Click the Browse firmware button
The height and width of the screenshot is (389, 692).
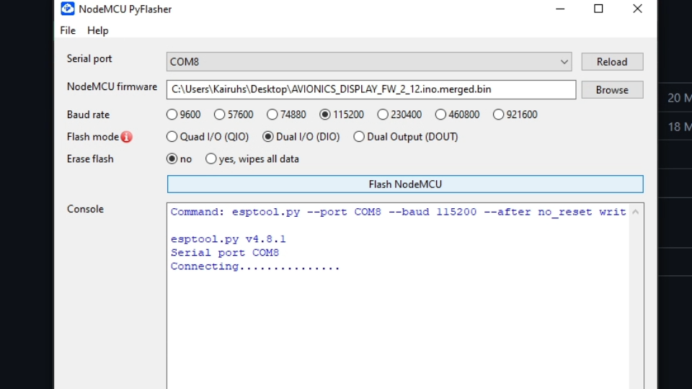[612, 90]
